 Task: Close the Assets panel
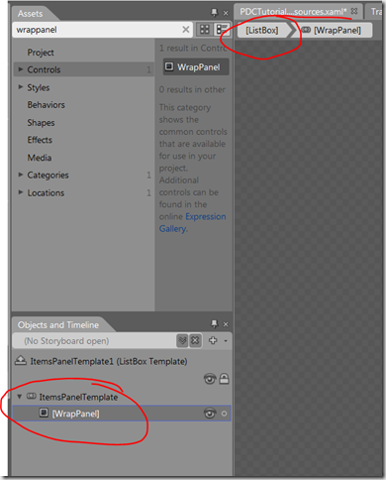coord(226,13)
